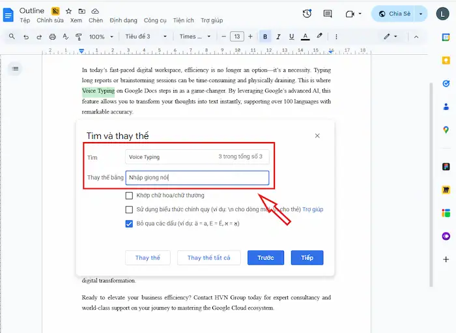
Task: Expand the "Tiêu đề 3" paragraph style dropdown
Action: [x=146, y=36]
